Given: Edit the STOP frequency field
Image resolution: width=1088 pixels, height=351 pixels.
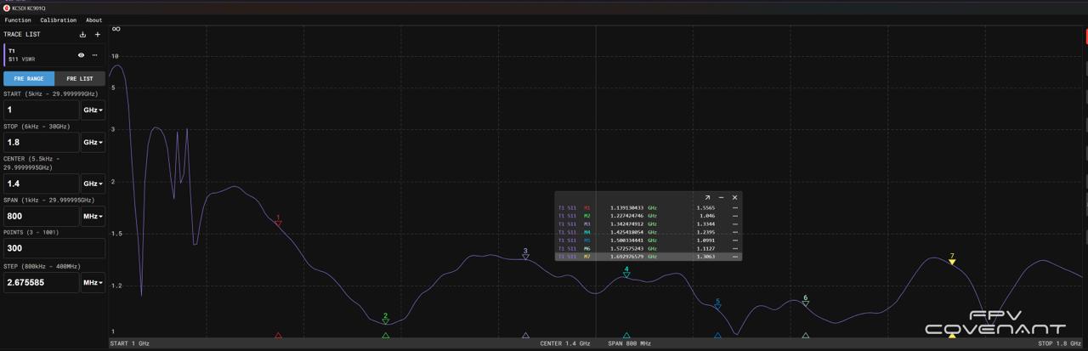Looking at the screenshot, I should [41, 142].
